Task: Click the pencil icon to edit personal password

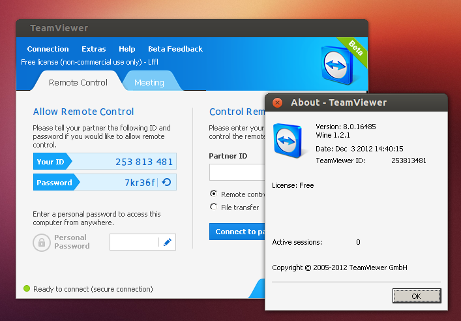Action: coord(168,242)
